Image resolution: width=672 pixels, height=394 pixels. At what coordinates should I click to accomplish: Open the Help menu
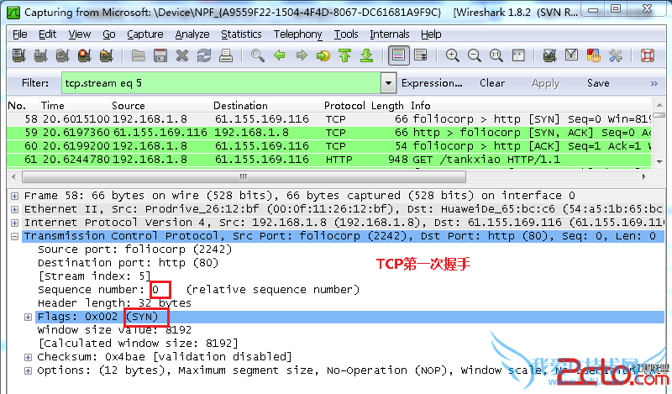431,34
